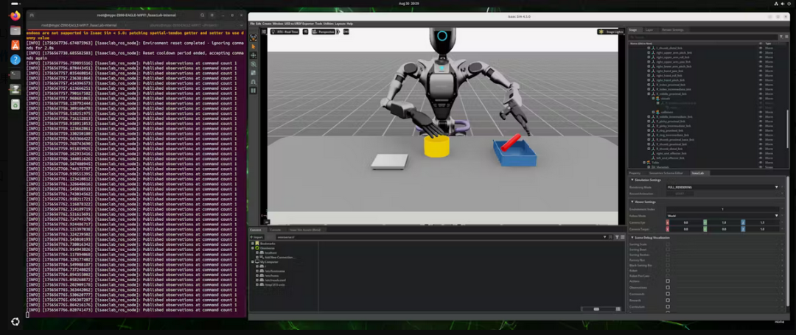Open the Rendering Mode FULL_RENDERING dropdown
The width and height of the screenshot is (796, 335).
723,187
